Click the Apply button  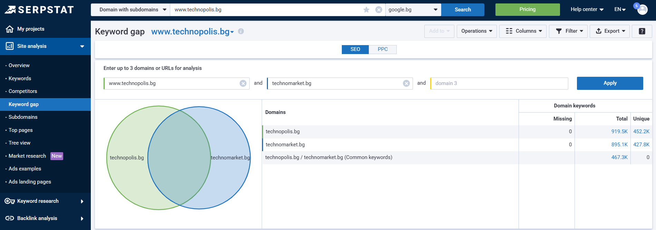(610, 83)
